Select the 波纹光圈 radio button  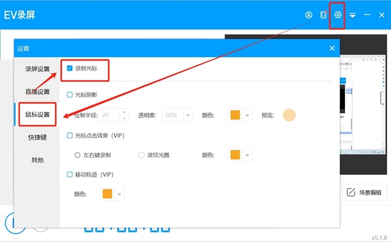(141, 155)
